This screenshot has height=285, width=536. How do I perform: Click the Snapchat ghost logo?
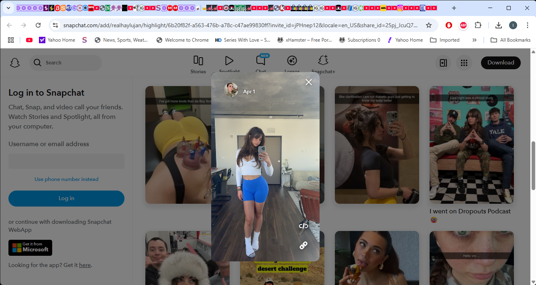(x=15, y=63)
